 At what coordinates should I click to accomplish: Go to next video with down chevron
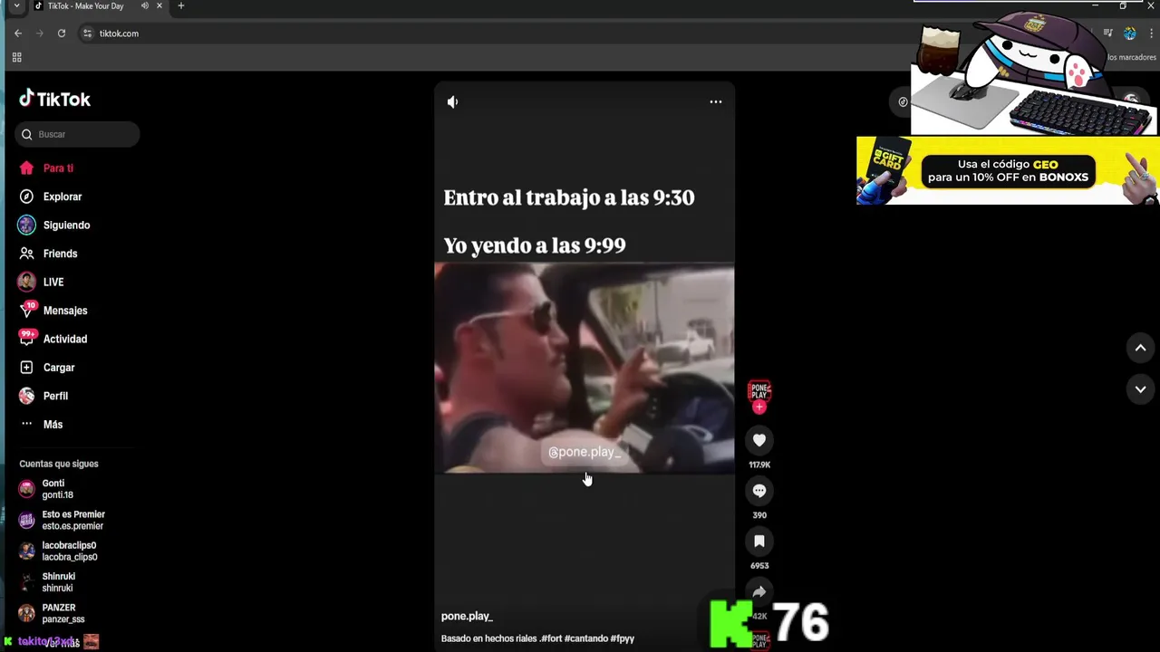[x=1140, y=389]
